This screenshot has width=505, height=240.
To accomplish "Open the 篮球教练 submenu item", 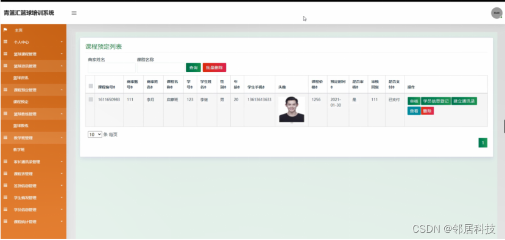I will click(21, 125).
